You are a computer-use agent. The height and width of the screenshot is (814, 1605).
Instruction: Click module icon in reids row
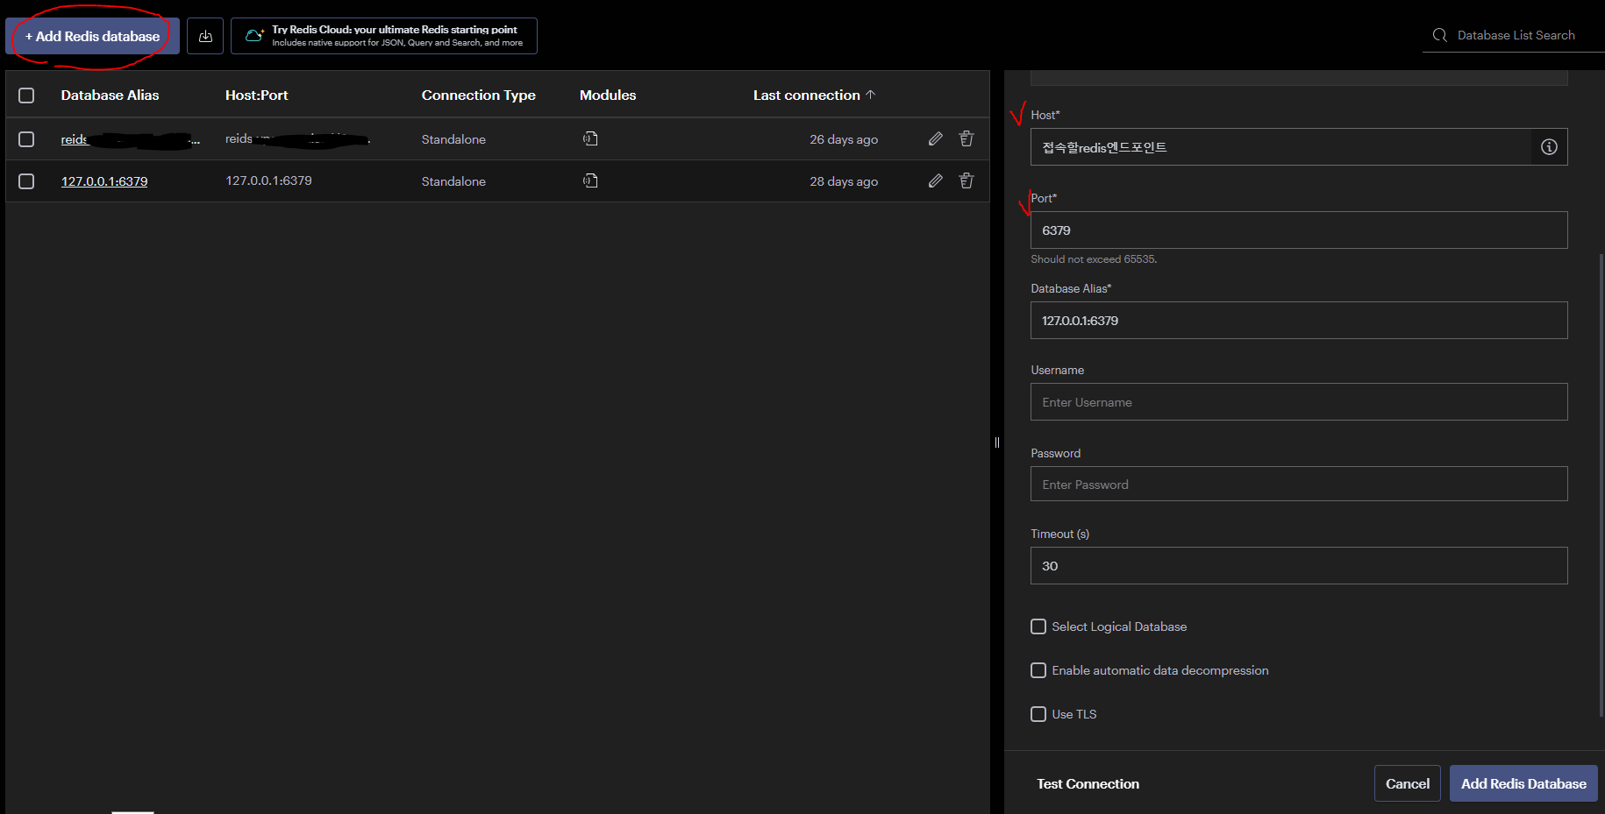click(590, 138)
